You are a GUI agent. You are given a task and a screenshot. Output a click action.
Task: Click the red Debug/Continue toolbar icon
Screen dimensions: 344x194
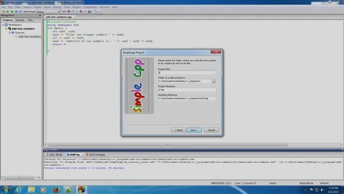click(64, 11)
